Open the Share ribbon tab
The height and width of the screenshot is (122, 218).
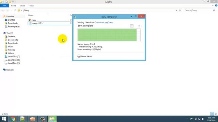(23, 6)
